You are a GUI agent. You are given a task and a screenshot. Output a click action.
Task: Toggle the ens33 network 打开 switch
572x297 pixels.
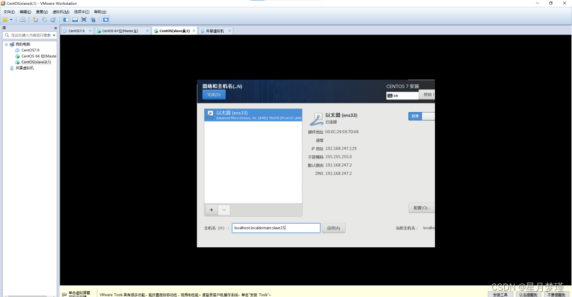click(x=421, y=116)
